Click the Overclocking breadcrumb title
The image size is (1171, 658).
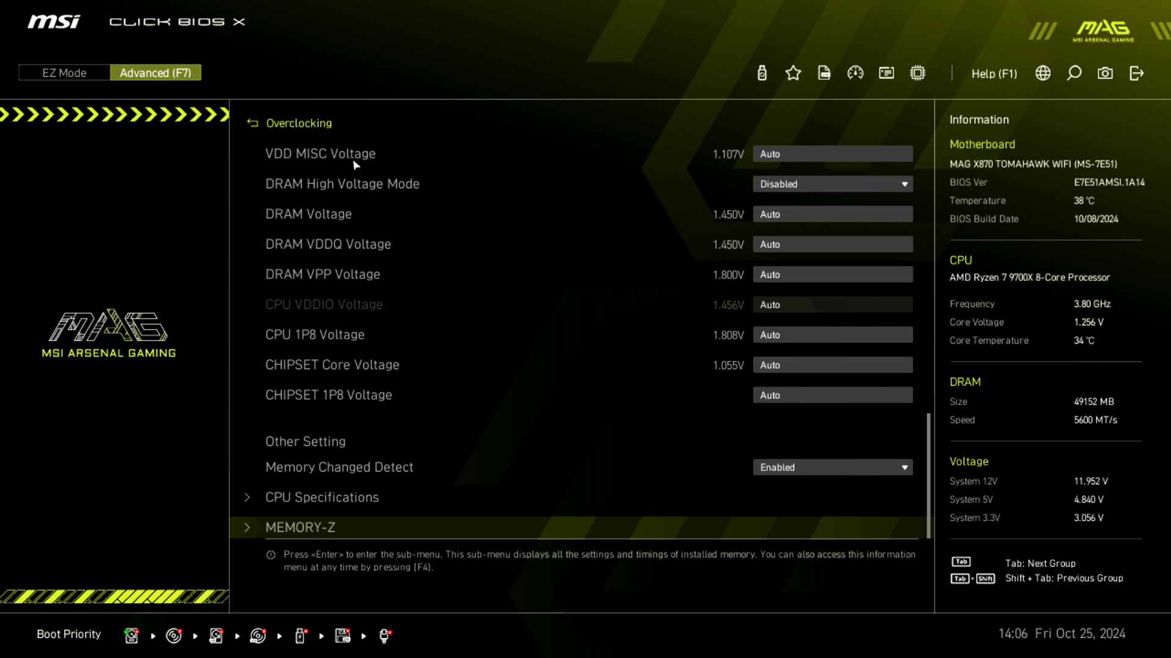(299, 123)
